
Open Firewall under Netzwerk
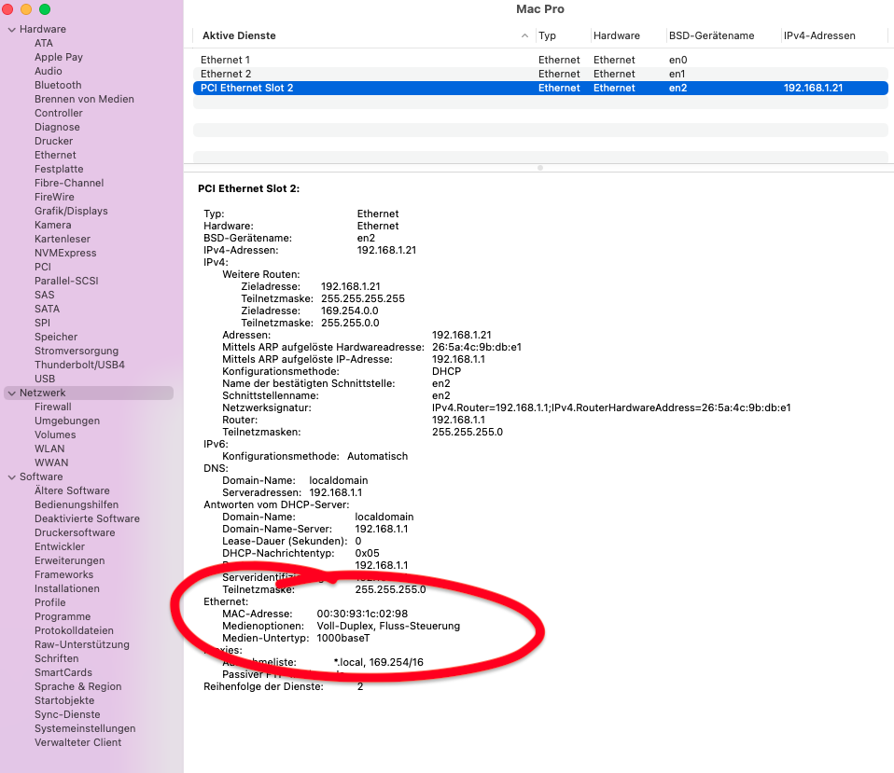click(x=53, y=407)
